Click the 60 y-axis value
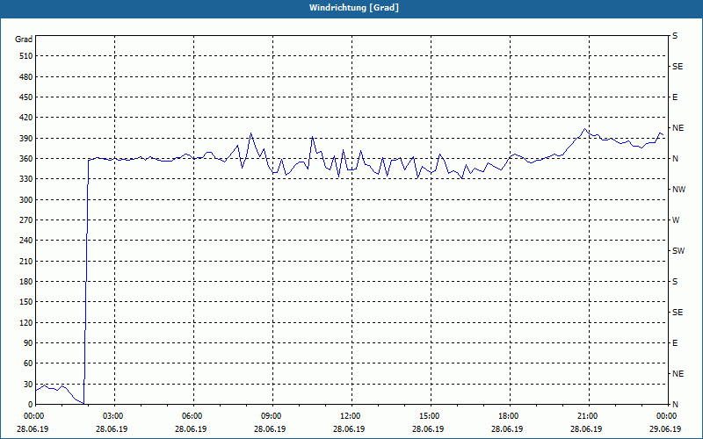 (28, 363)
